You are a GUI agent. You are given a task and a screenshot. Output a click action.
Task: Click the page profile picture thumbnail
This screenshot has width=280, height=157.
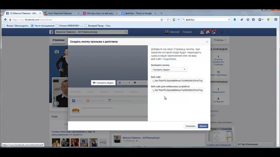tap(60, 92)
